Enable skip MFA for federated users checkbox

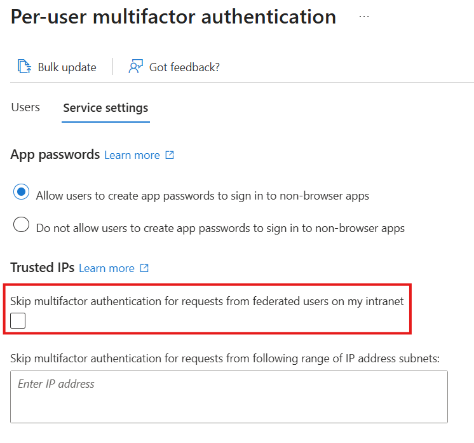[x=18, y=321]
